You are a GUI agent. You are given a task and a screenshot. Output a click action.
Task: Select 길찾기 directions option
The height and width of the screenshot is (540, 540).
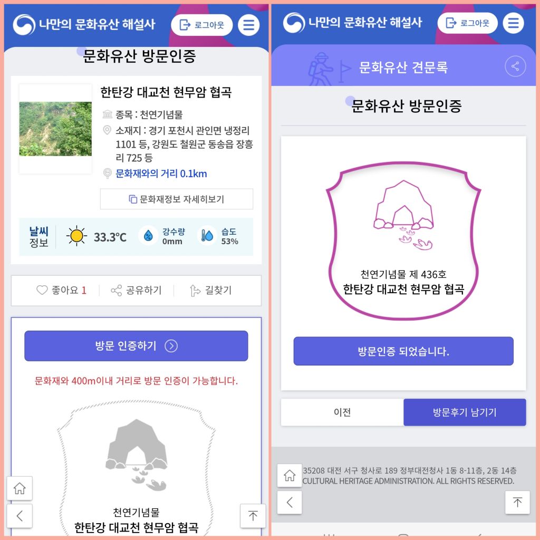(x=210, y=291)
